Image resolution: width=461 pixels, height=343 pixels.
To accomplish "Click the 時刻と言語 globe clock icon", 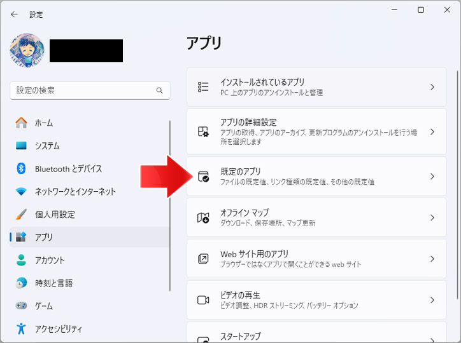I will tap(21, 283).
